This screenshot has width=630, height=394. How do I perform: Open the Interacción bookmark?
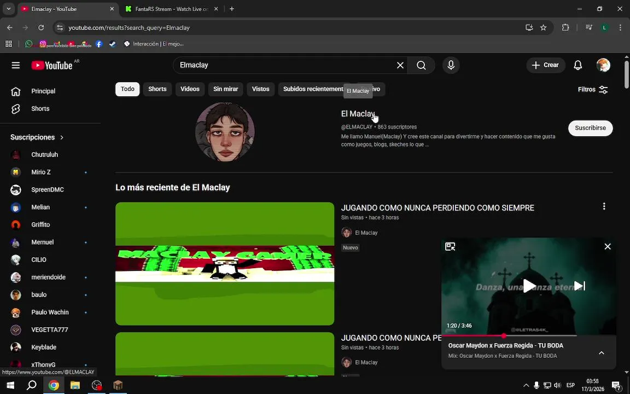coord(154,44)
